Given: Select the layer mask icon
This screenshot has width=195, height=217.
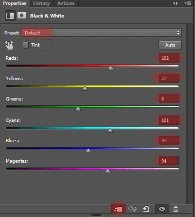Looking at the screenshot, I should point(22,16).
